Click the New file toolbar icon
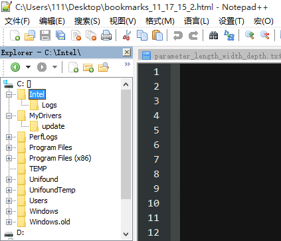The width and height of the screenshot is (281, 241). click(15, 35)
